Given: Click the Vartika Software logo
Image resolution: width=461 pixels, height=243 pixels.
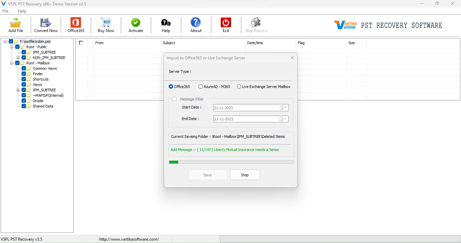Looking at the screenshot, I should (x=345, y=25).
